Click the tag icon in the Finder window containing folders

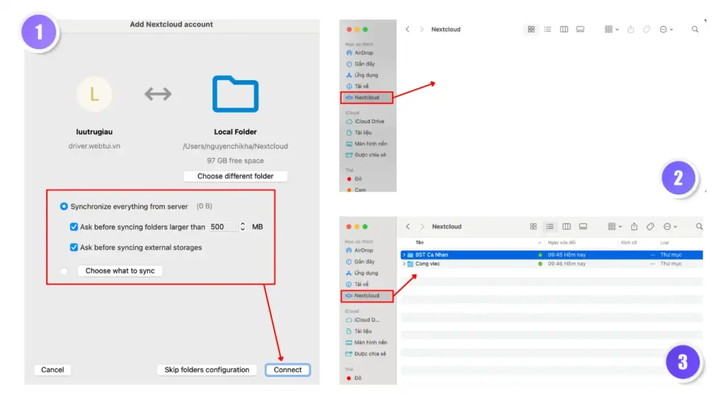pos(650,226)
